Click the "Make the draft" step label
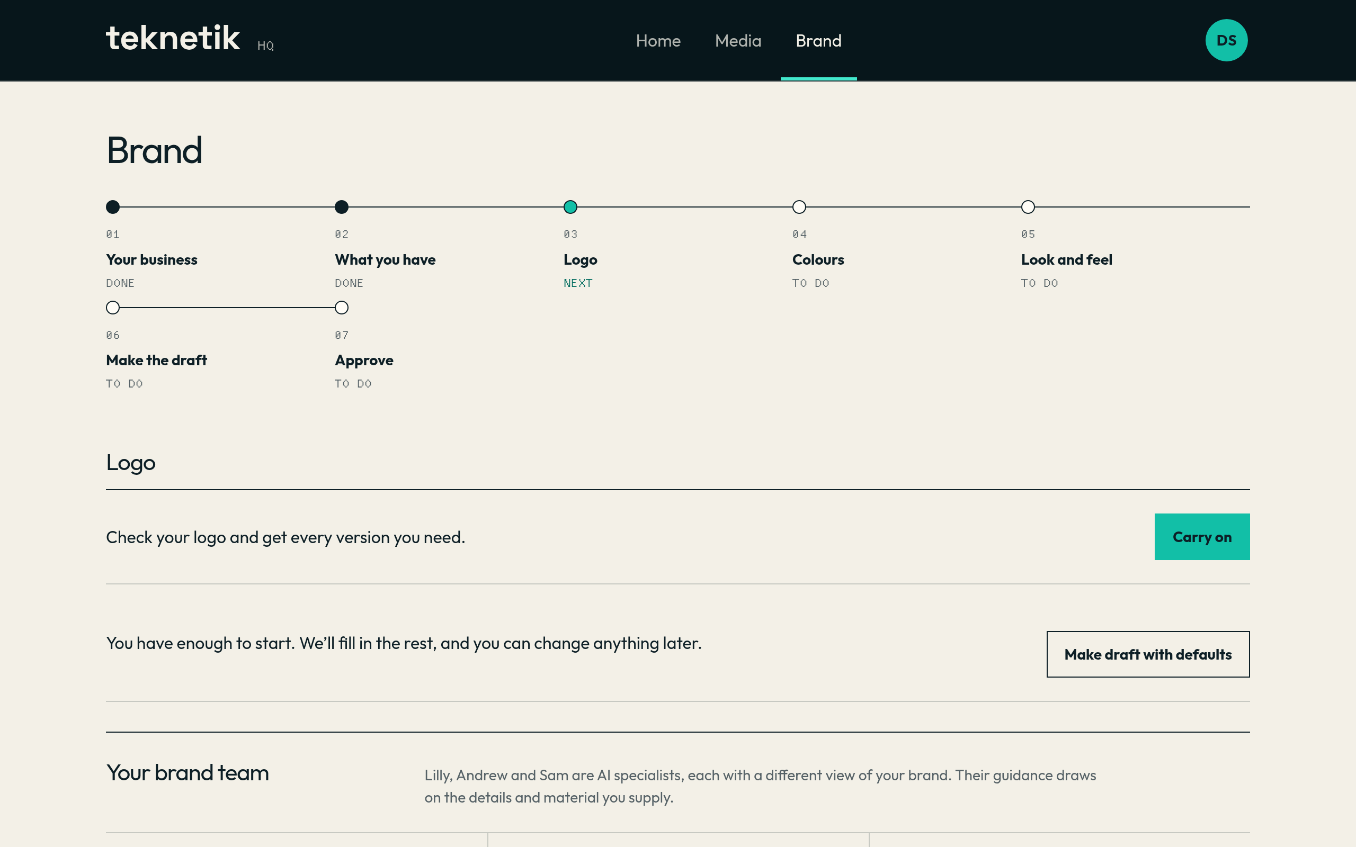1356x847 pixels. click(156, 360)
